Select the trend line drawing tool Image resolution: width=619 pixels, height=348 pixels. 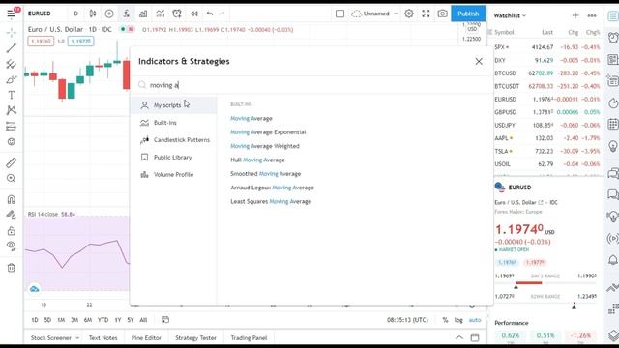pyautogui.click(x=11, y=48)
